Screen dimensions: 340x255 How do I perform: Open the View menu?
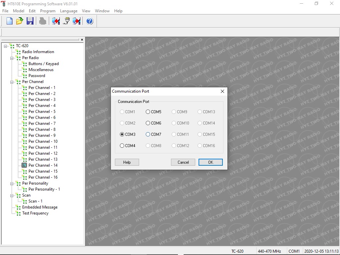click(x=86, y=11)
